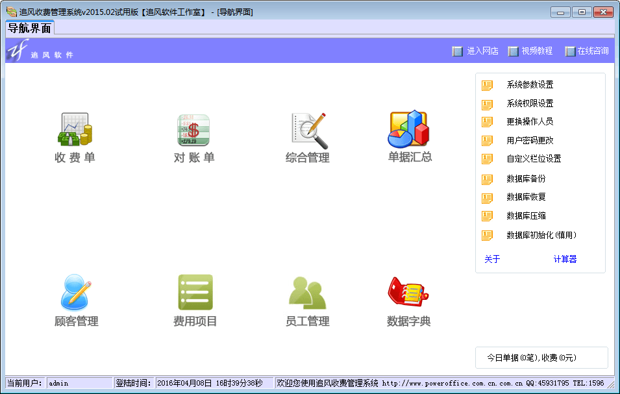Open 系统参数设置 in the side panel

pos(530,85)
